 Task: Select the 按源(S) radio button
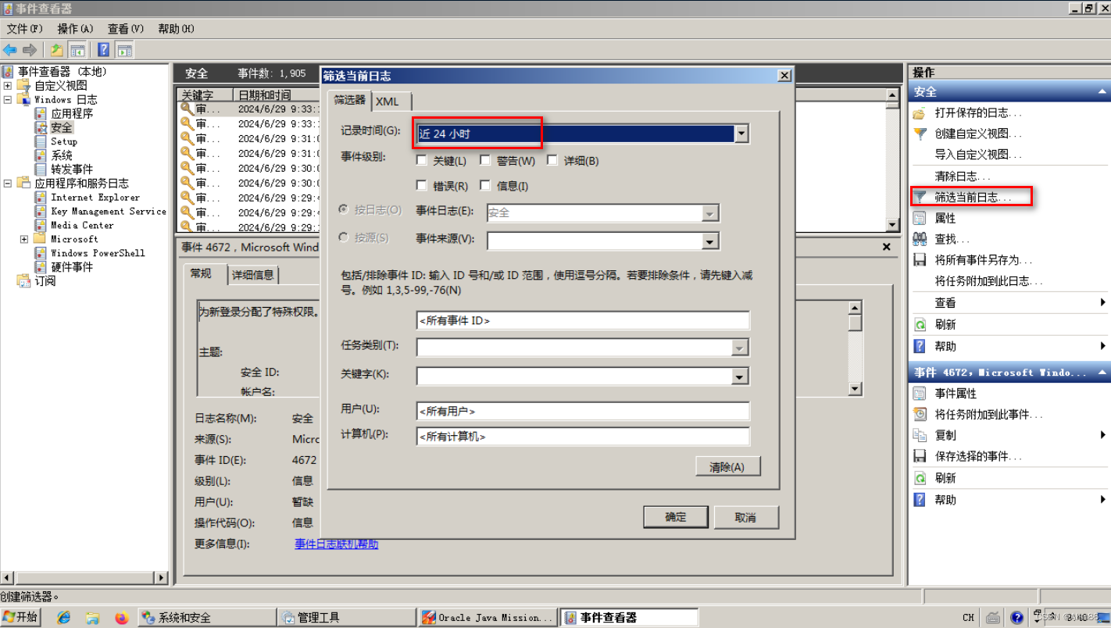coord(344,237)
